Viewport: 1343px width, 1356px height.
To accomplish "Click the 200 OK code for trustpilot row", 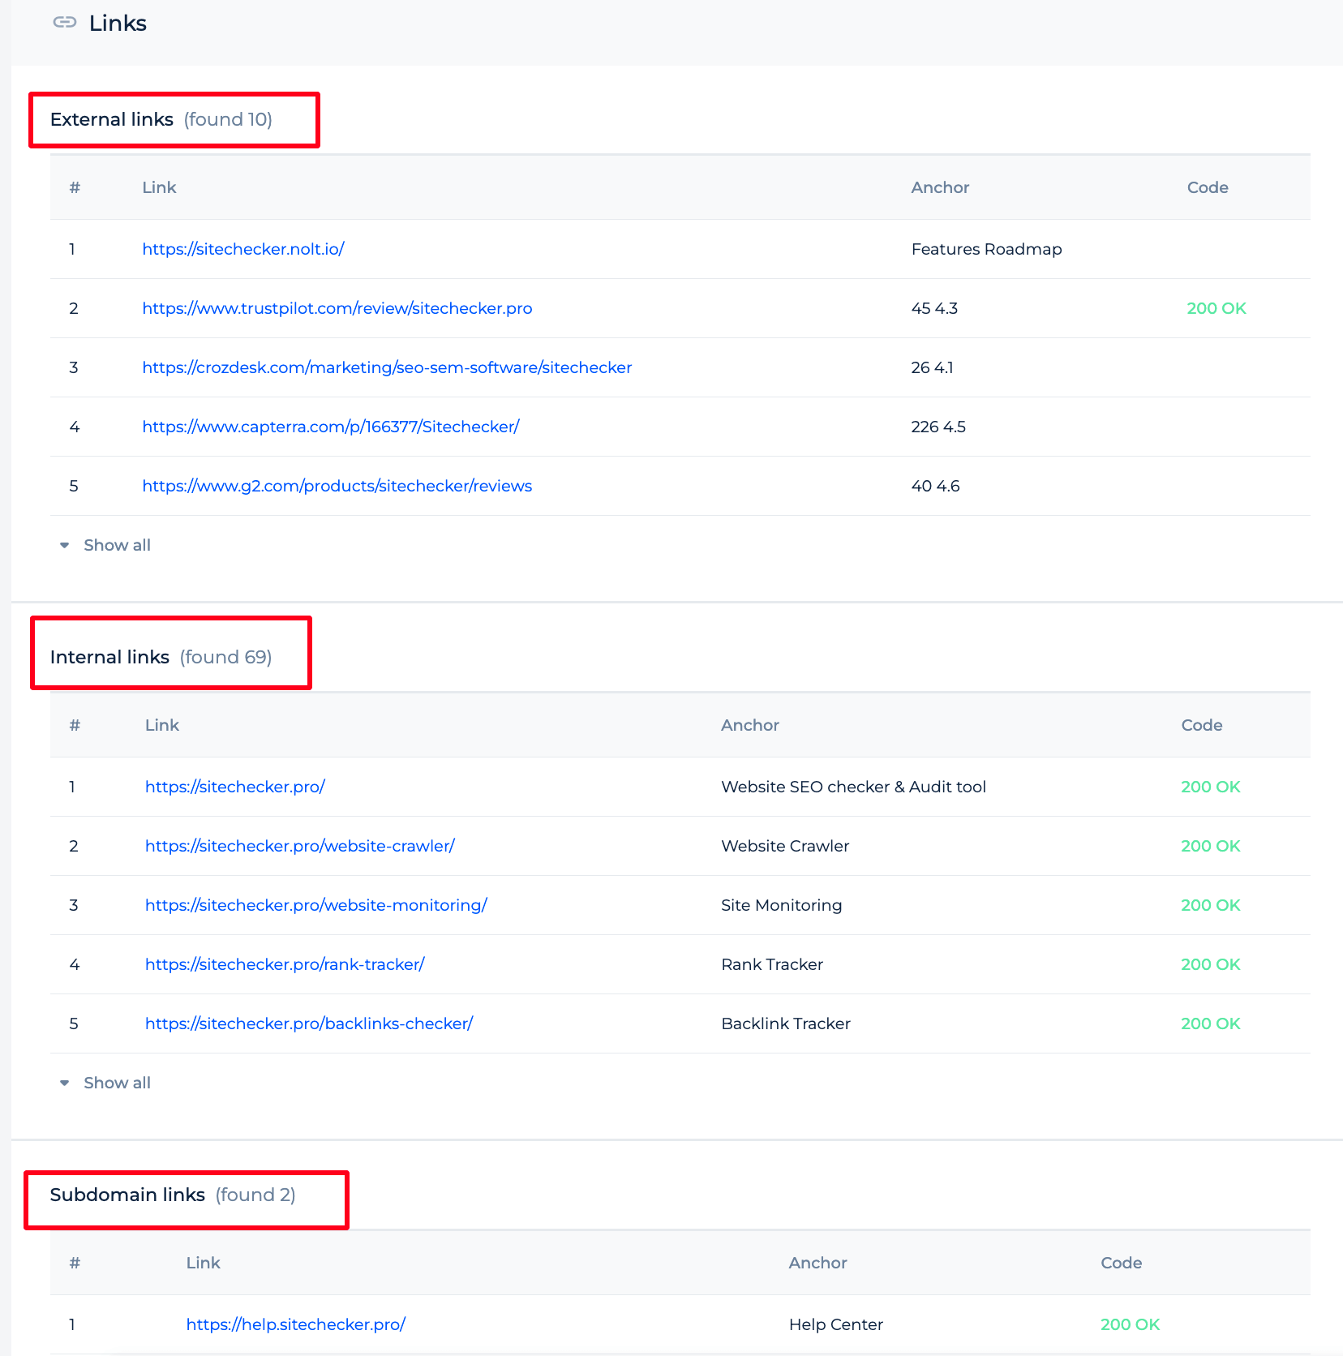I will [x=1216, y=308].
